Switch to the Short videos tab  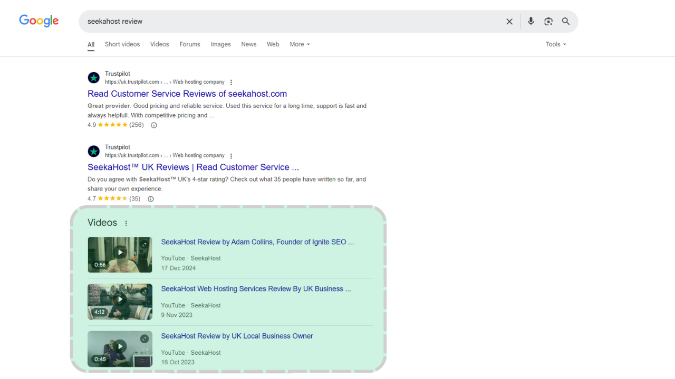122,44
